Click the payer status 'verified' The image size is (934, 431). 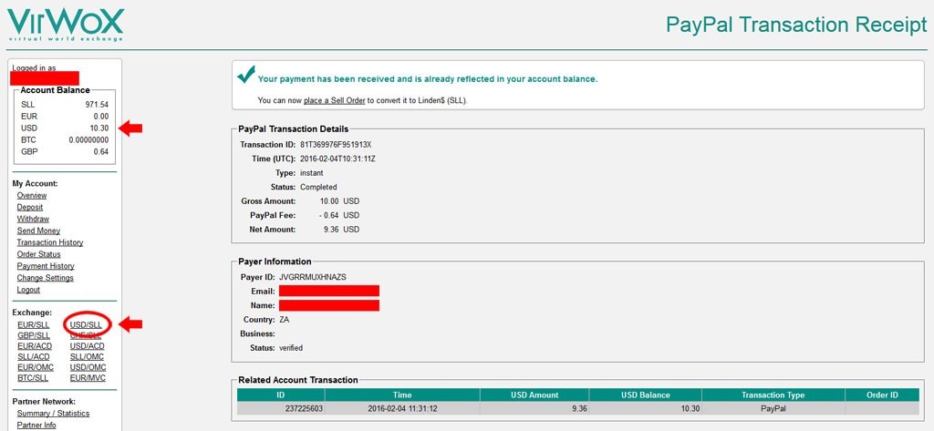point(291,348)
